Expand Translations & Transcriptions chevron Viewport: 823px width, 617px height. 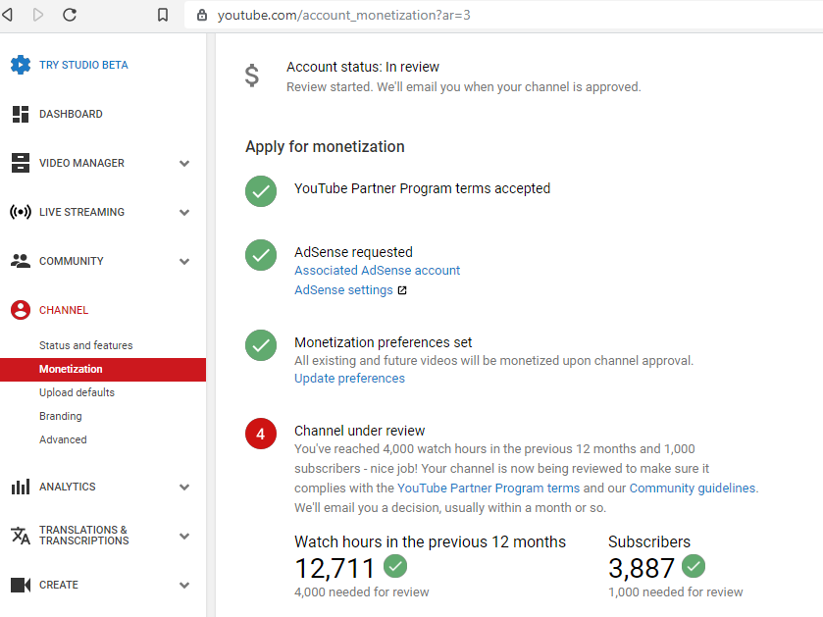(184, 537)
